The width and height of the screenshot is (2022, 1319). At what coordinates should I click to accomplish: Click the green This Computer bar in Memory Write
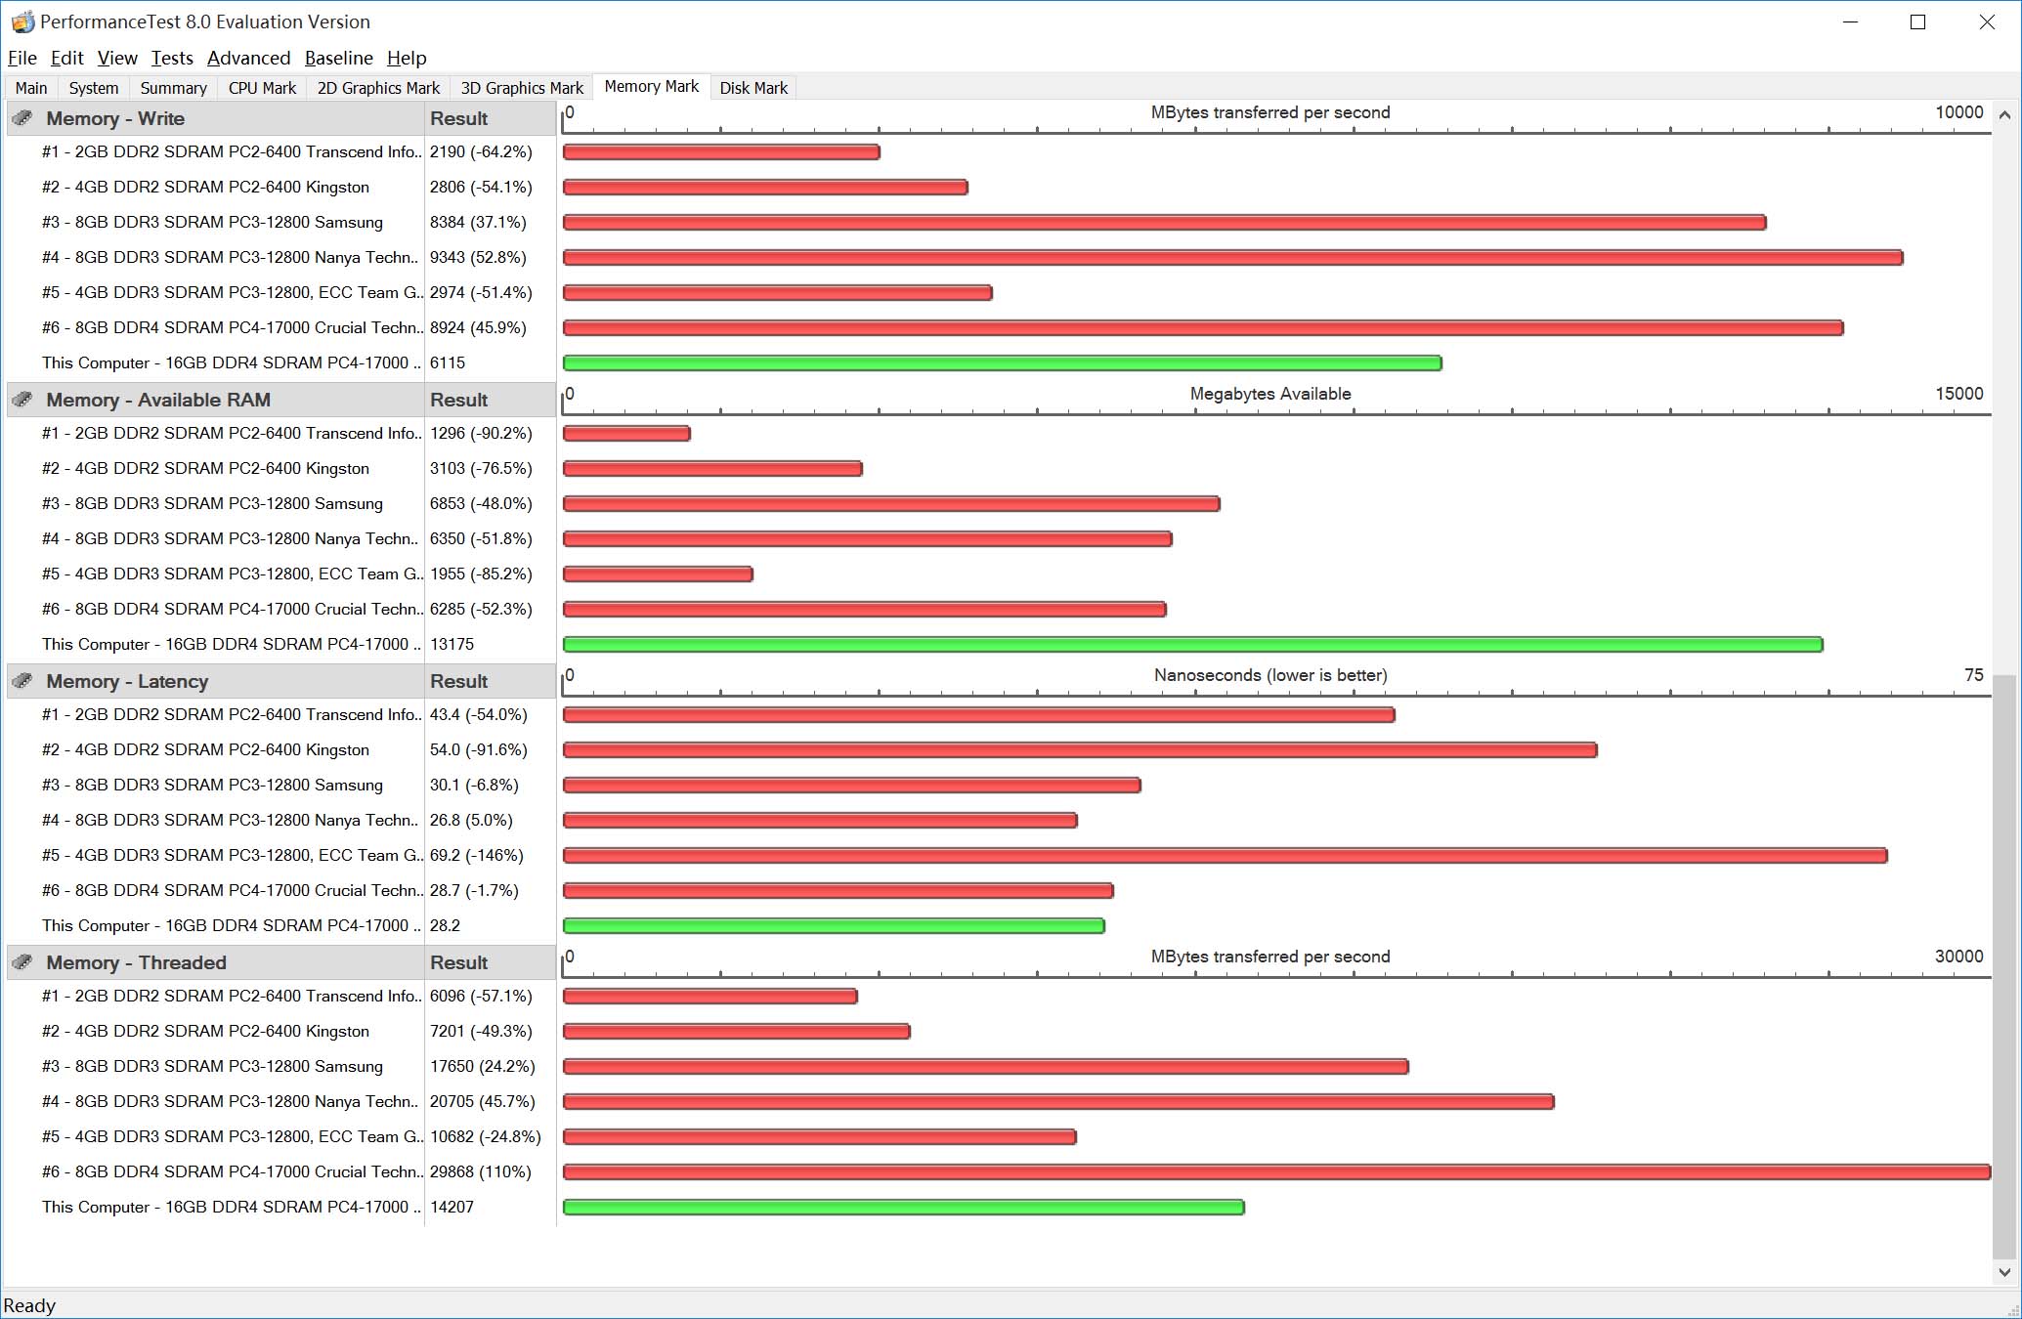pyautogui.click(x=1002, y=363)
